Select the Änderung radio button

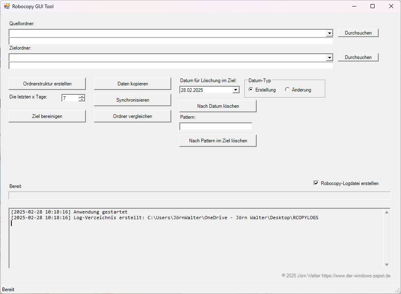288,90
